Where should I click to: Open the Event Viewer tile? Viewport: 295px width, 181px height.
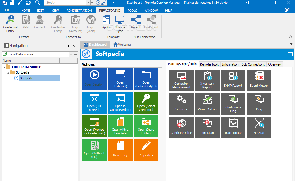pyautogui.click(x=259, y=80)
